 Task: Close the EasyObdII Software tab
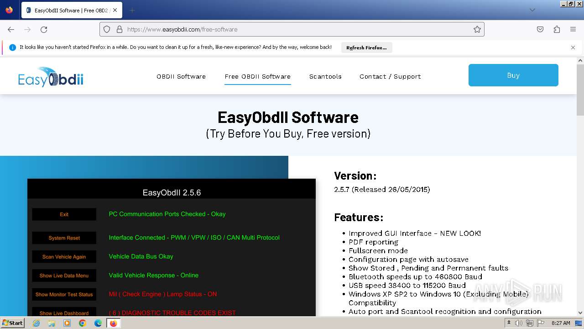click(x=115, y=10)
